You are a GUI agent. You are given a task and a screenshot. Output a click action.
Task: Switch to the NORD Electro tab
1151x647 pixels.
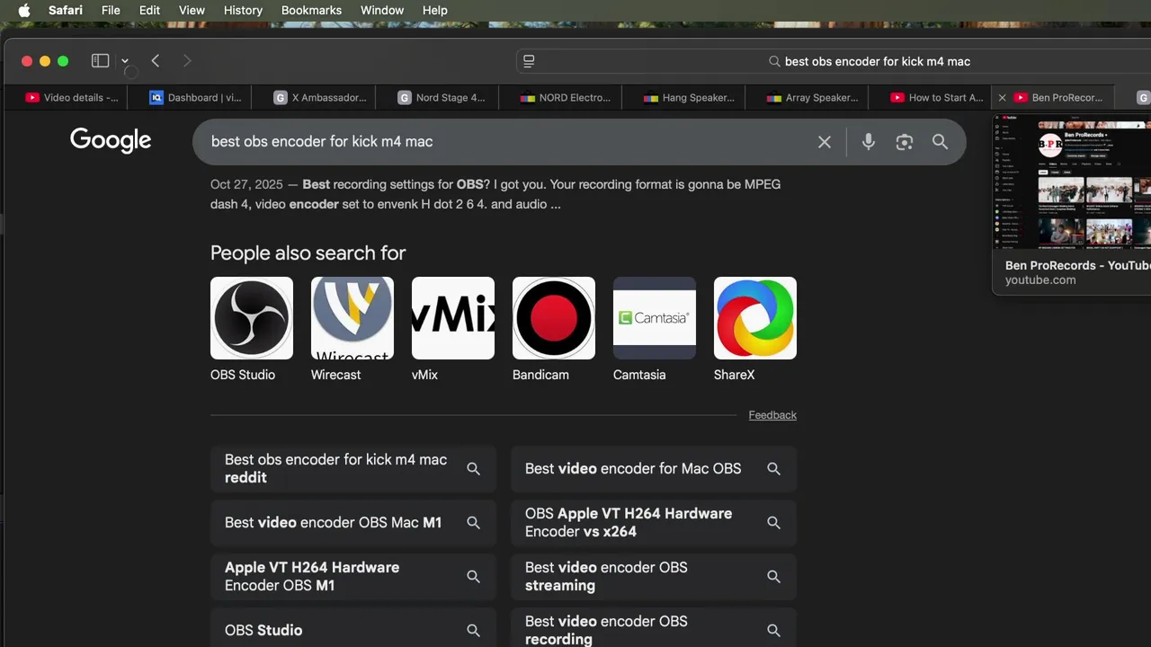click(567, 98)
